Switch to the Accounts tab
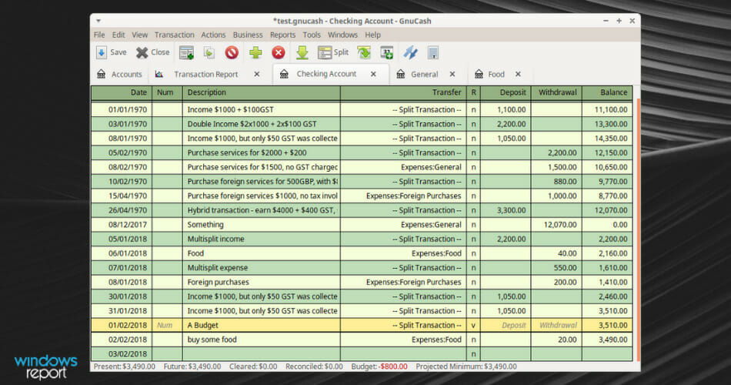This screenshot has height=385, width=731. click(x=119, y=74)
